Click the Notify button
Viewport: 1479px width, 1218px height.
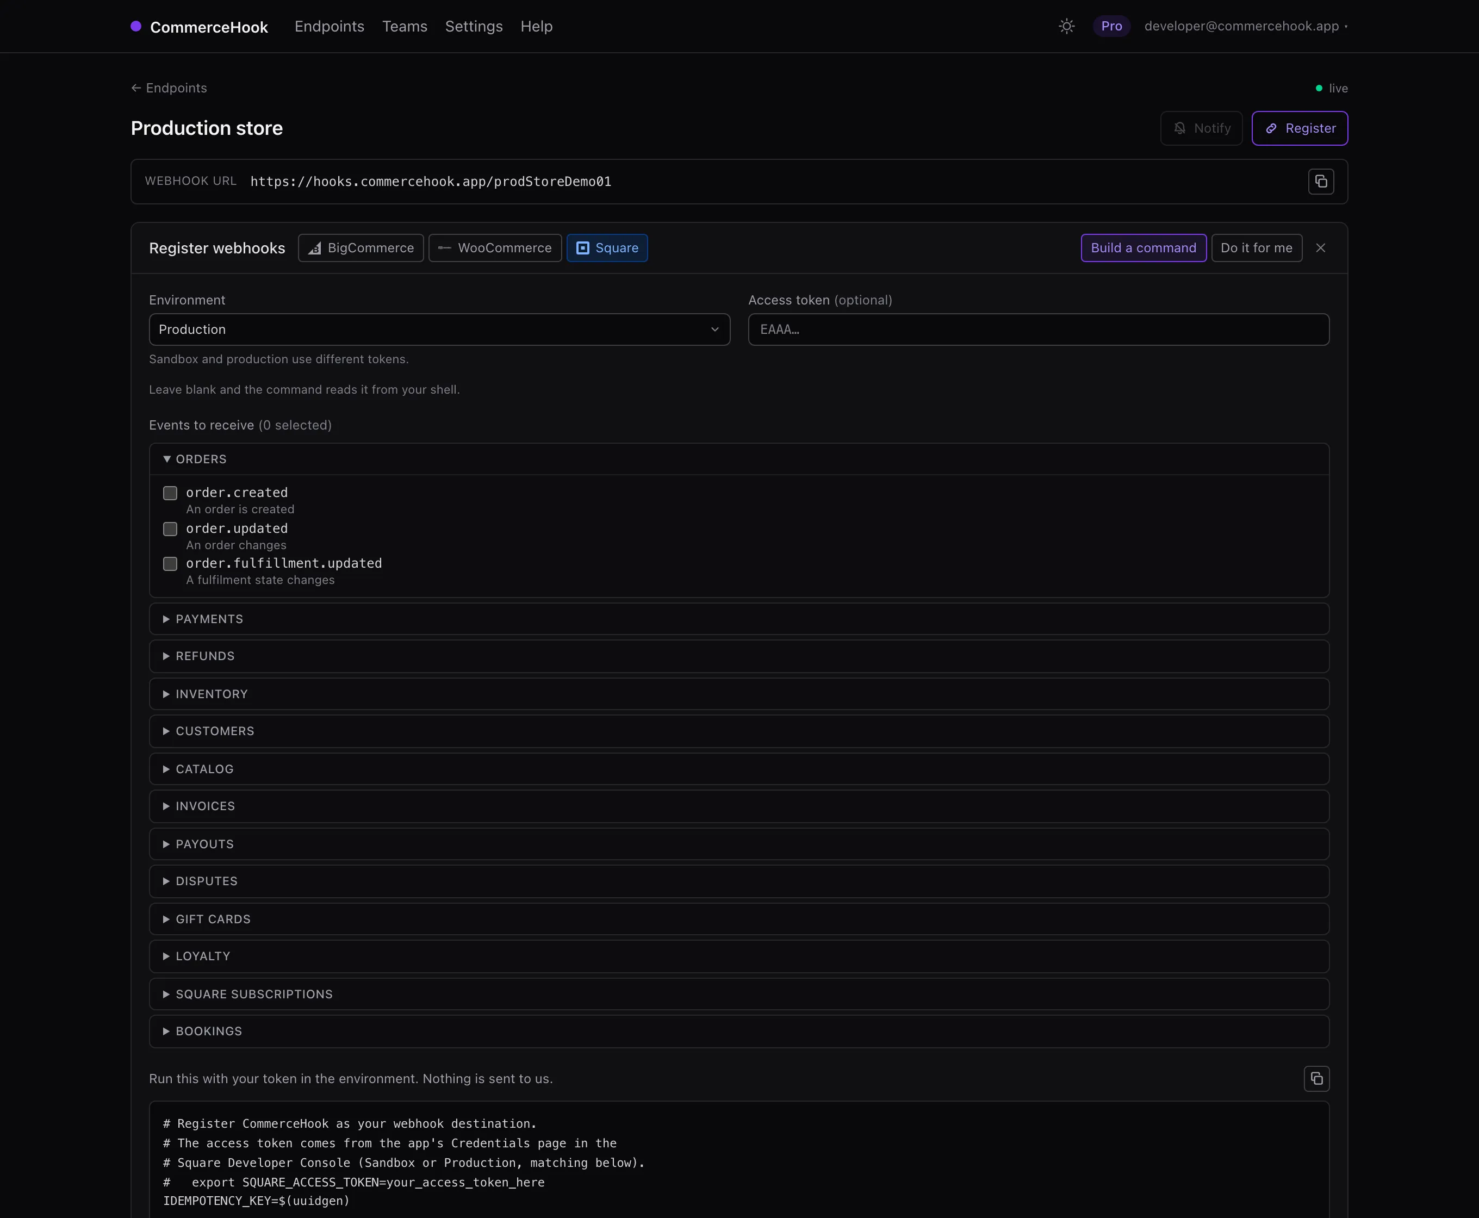(x=1201, y=128)
